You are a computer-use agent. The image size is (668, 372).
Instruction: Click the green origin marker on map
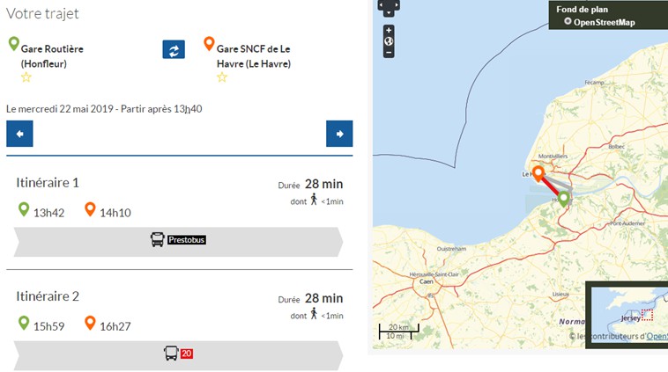coord(564,198)
